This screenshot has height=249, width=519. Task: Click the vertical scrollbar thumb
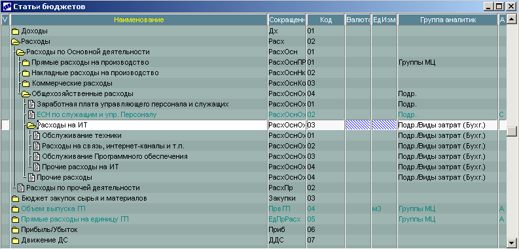click(x=512, y=131)
